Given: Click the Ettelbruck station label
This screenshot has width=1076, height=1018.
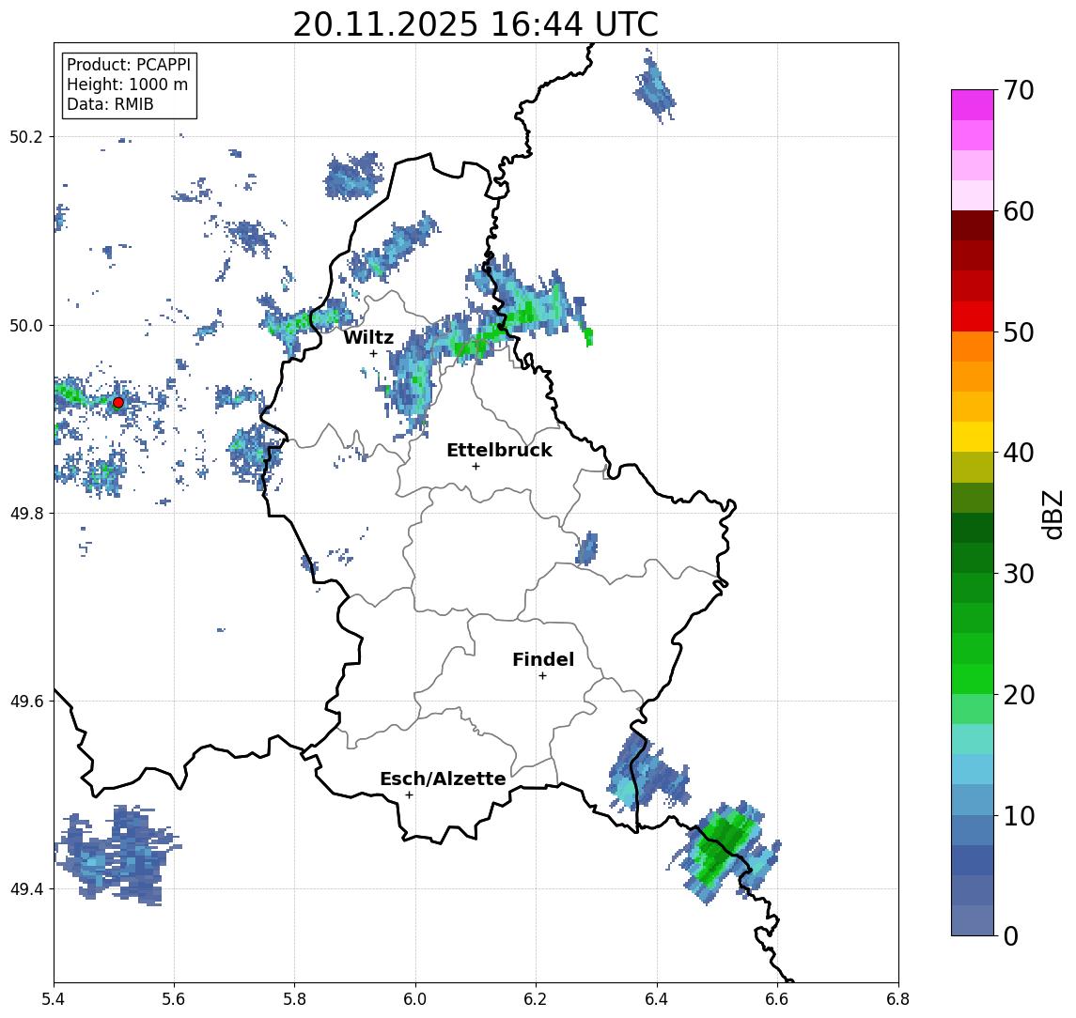Looking at the screenshot, I should pyautogui.click(x=499, y=450).
